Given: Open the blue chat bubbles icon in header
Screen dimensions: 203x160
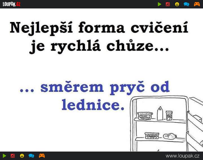Looking at the screenshot, I should click(186, 4).
